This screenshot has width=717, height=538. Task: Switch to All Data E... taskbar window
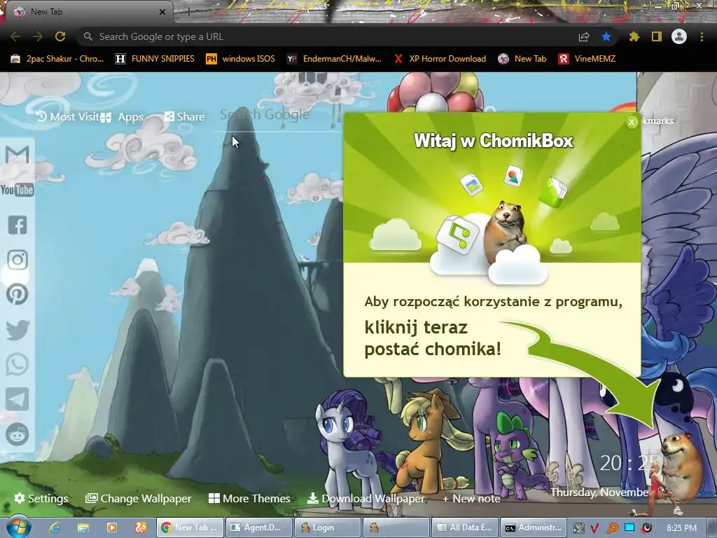465,527
